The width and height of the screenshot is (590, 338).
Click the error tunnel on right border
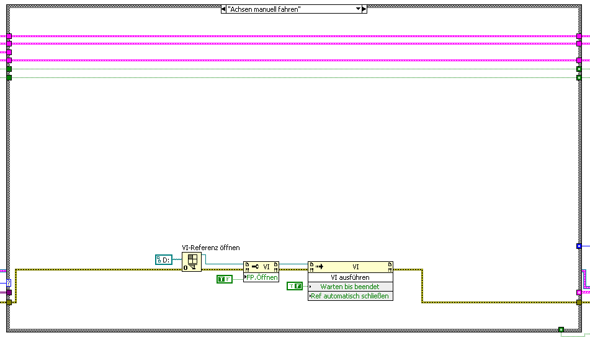pyautogui.click(x=579, y=302)
